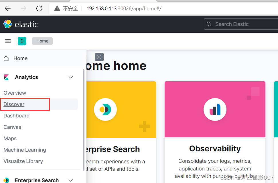Click the Observability description text

(x=215, y=168)
